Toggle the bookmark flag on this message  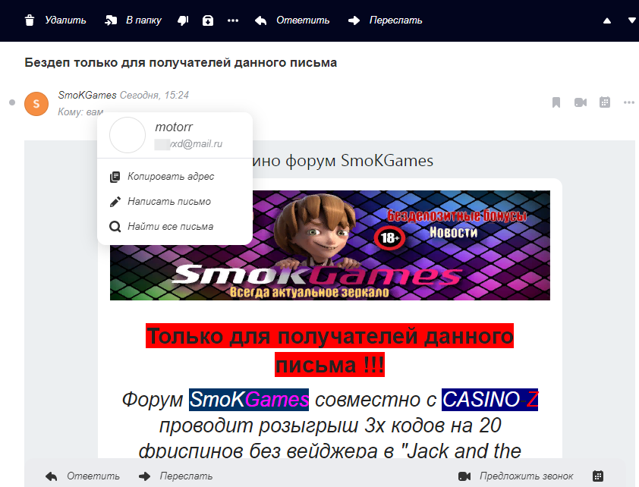[556, 102]
